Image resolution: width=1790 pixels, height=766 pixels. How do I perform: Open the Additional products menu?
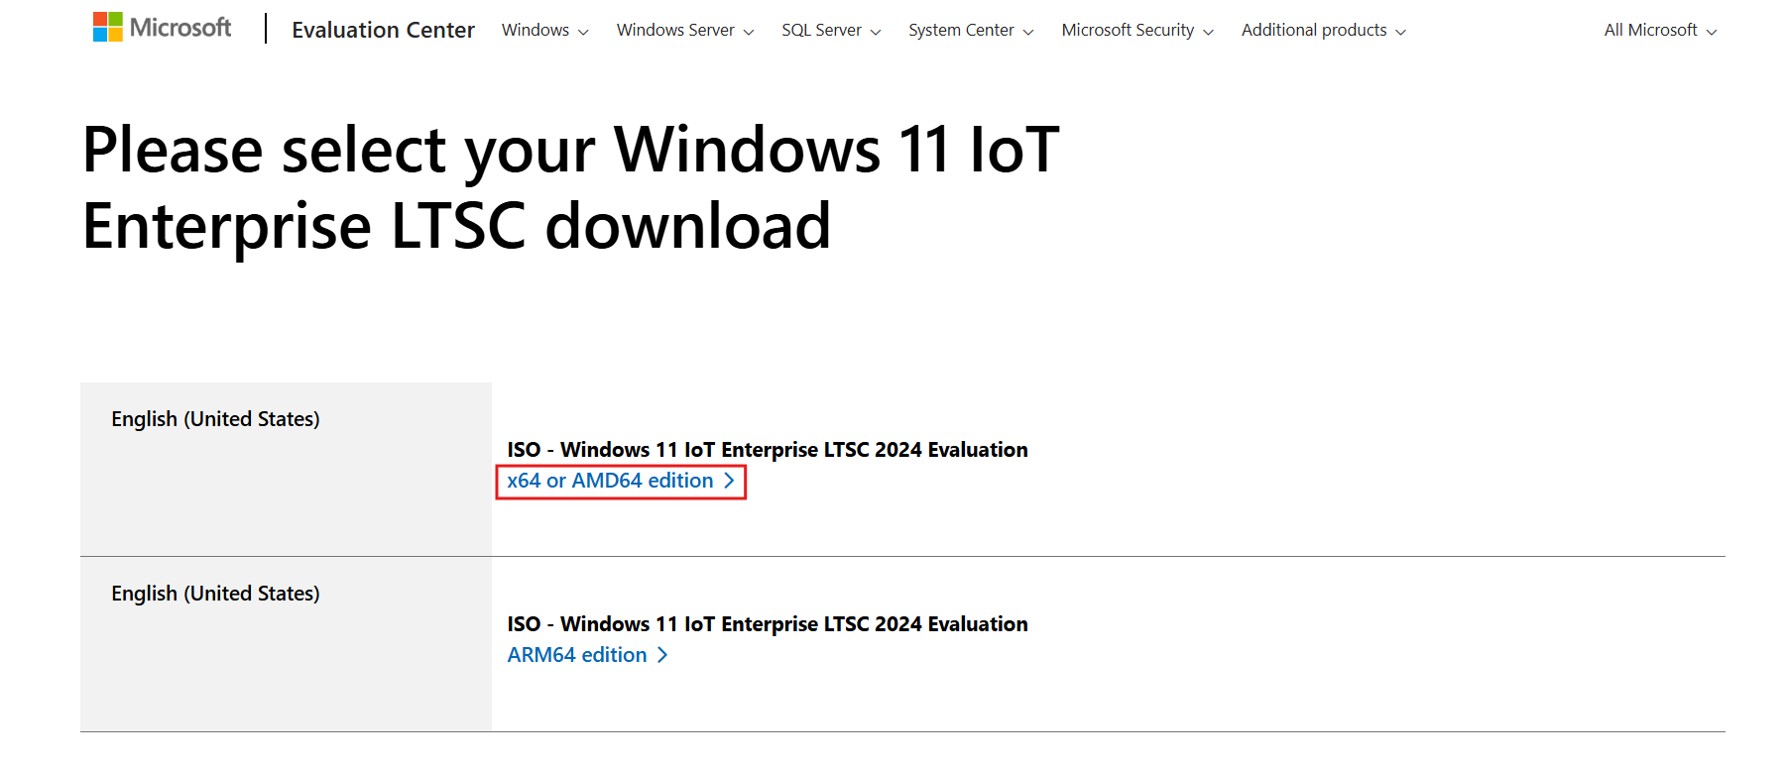1316,31
